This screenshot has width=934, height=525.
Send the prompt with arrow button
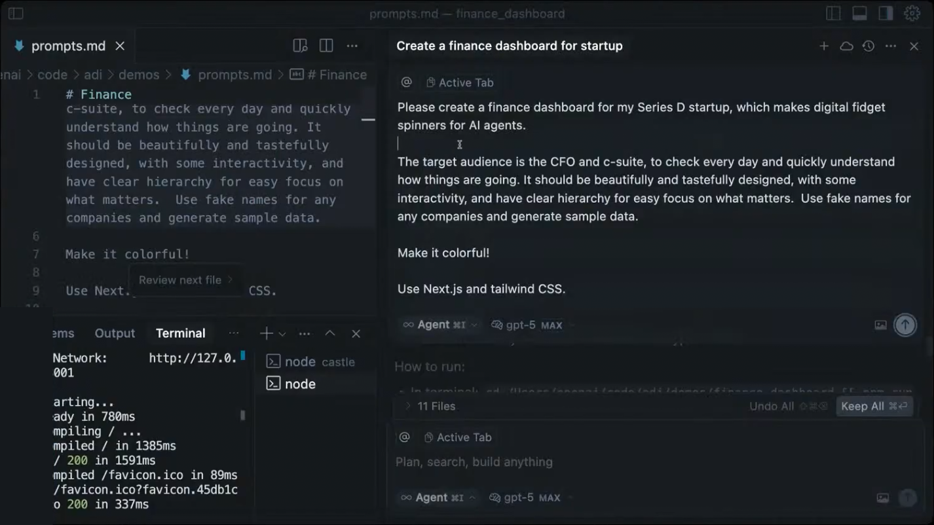point(905,325)
